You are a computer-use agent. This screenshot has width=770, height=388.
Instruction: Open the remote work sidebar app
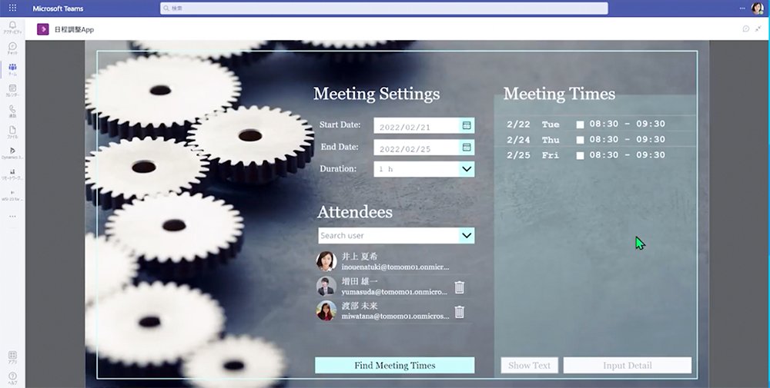12,174
